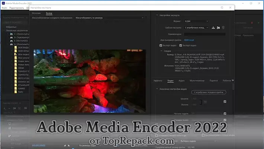
Task: Start queue green play icon
Action: [x=259, y=23]
